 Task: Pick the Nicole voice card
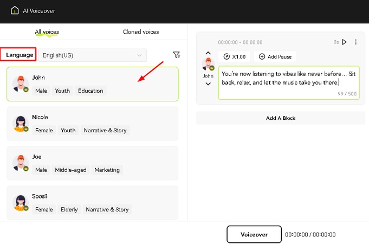[x=92, y=124]
